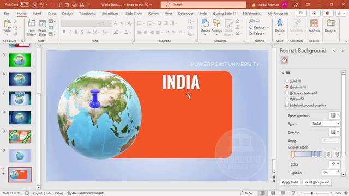Remove the selected gradient stop
This screenshot has width=349, height=196.
pos(337,155)
